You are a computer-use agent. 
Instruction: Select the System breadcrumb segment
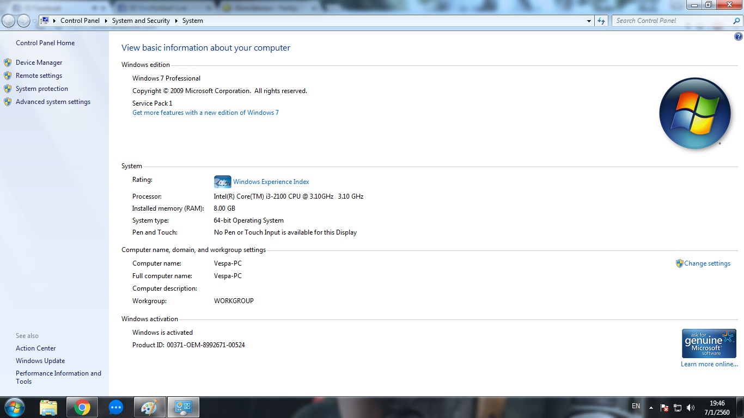pyautogui.click(x=193, y=21)
